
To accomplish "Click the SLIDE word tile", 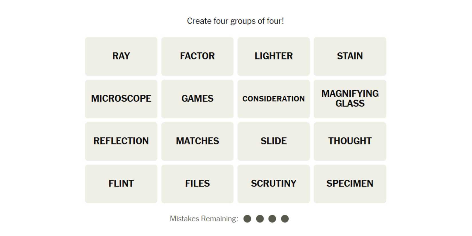I will 273,141.
